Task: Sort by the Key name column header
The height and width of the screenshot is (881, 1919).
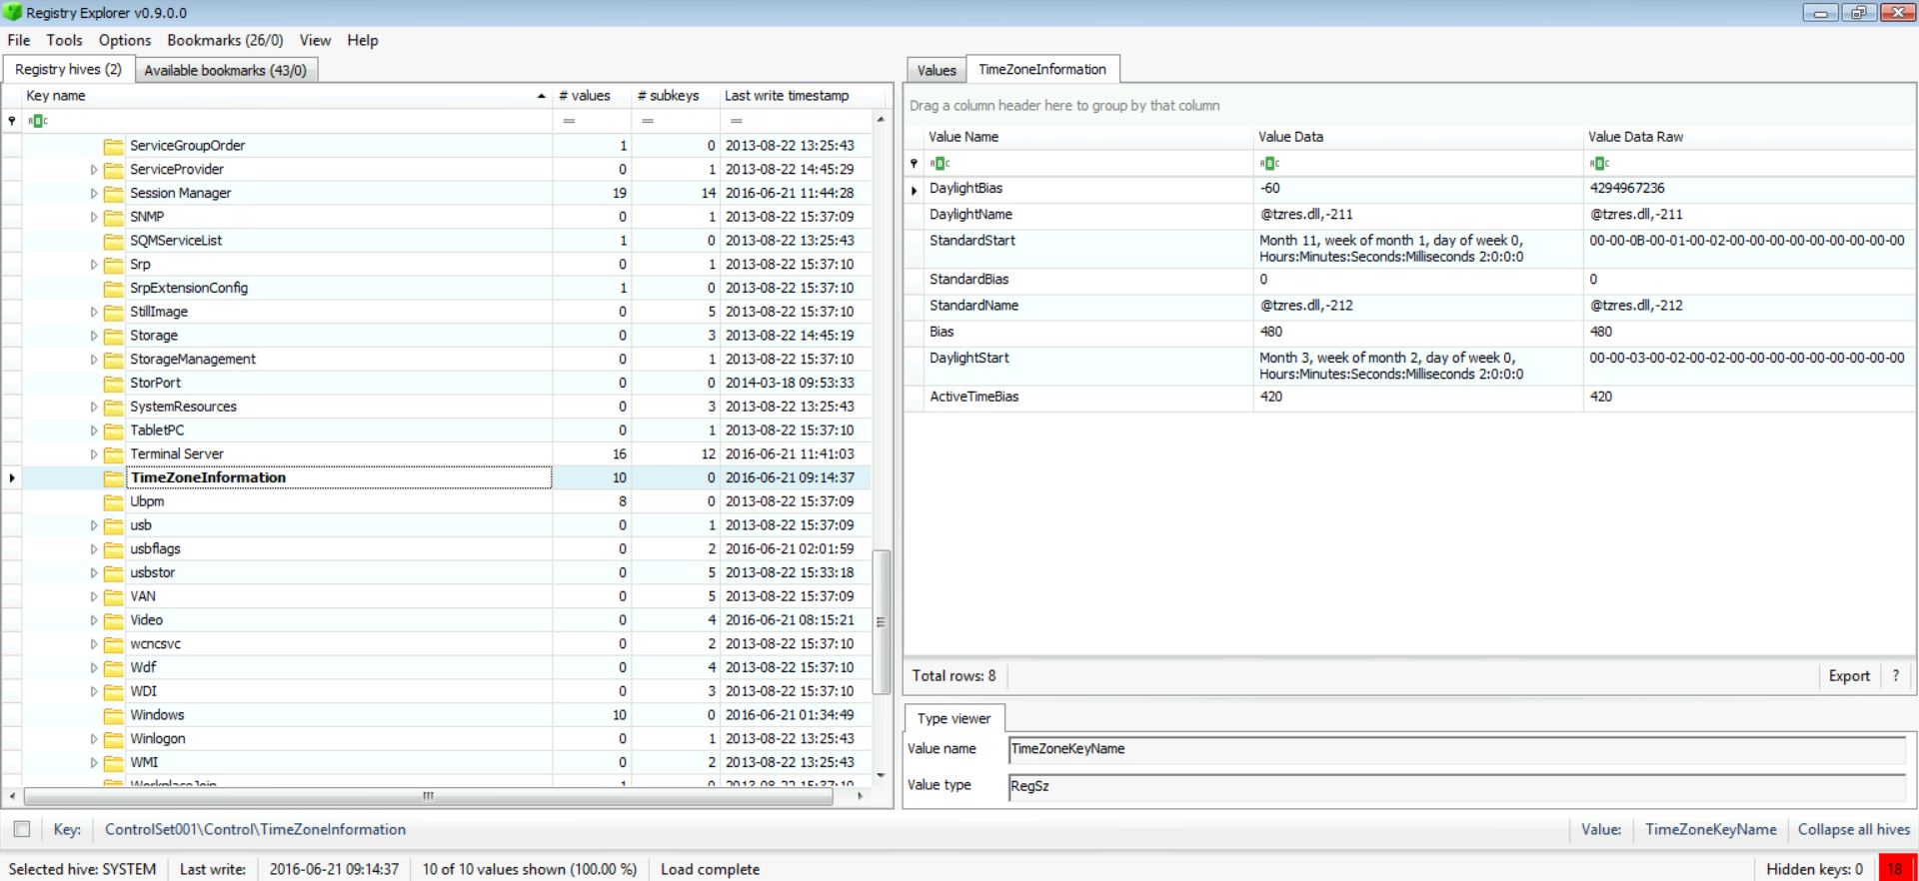Action: pyautogui.click(x=287, y=96)
